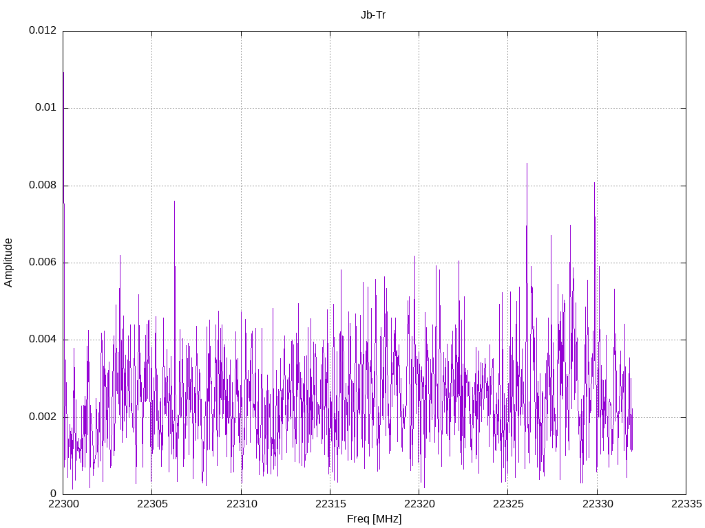Click y-axis tick label 0.004
The image size is (705, 528).
click(43, 340)
